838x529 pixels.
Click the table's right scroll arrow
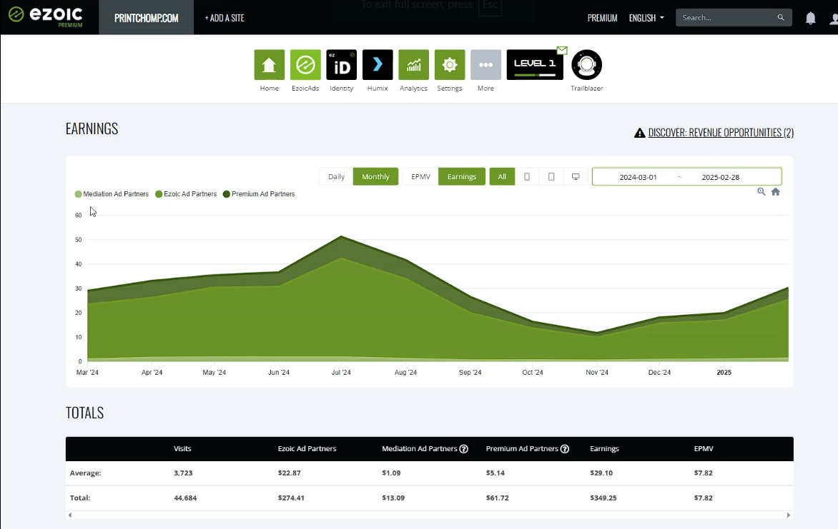click(x=788, y=515)
